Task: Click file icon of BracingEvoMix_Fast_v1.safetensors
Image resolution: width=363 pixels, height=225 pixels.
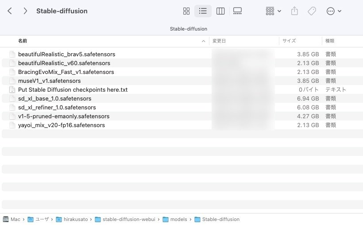Action: tap(12, 72)
